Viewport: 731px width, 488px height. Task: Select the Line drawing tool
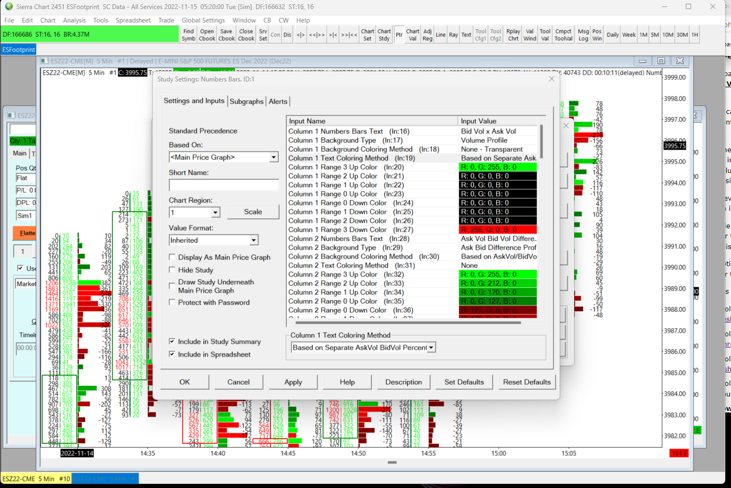pyautogui.click(x=441, y=35)
